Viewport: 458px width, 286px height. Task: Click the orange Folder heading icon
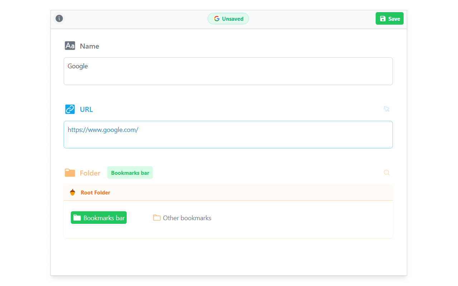click(70, 173)
